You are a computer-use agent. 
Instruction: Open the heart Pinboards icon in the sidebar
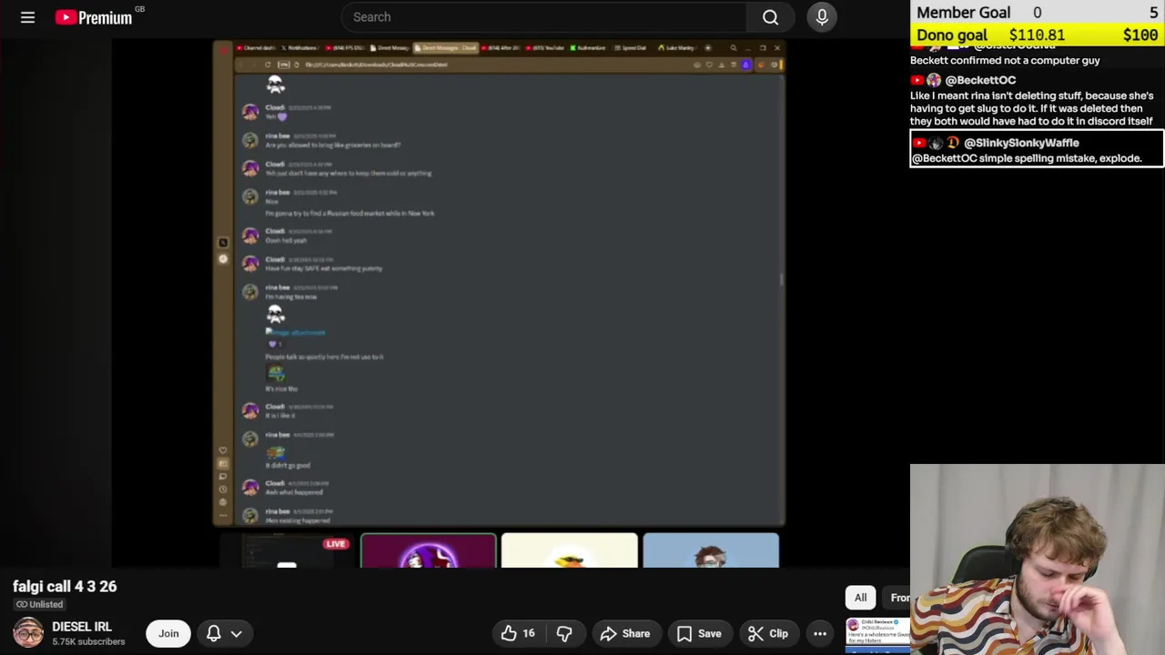(x=223, y=450)
